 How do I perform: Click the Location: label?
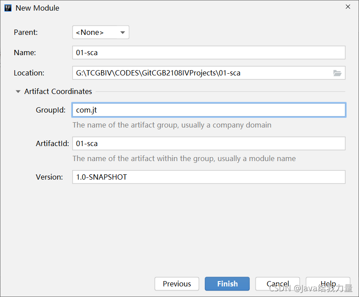click(x=29, y=73)
